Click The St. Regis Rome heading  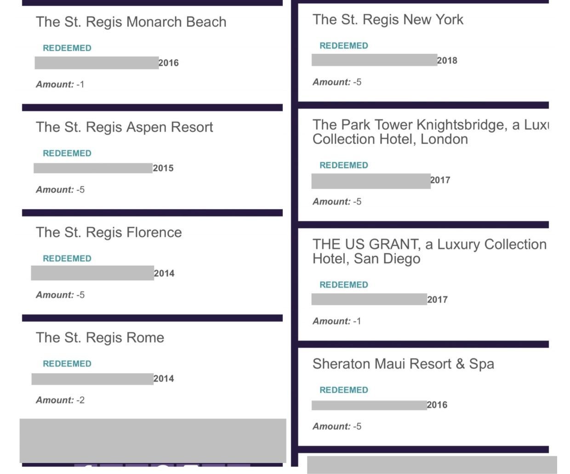point(100,338)
